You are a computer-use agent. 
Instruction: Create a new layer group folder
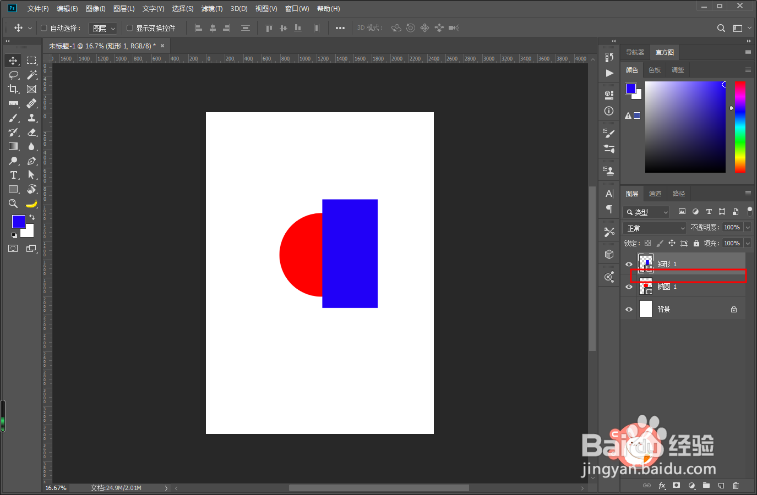(706, 486)
